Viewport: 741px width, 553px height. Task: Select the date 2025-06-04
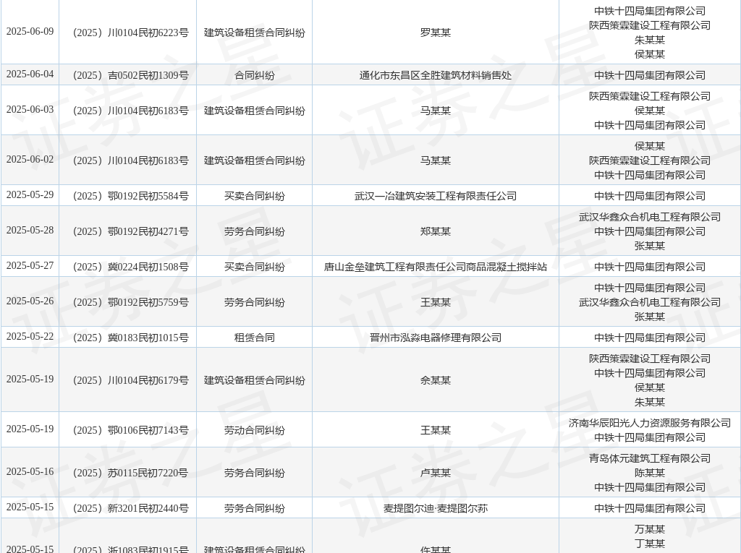click(x=30, y=74)
